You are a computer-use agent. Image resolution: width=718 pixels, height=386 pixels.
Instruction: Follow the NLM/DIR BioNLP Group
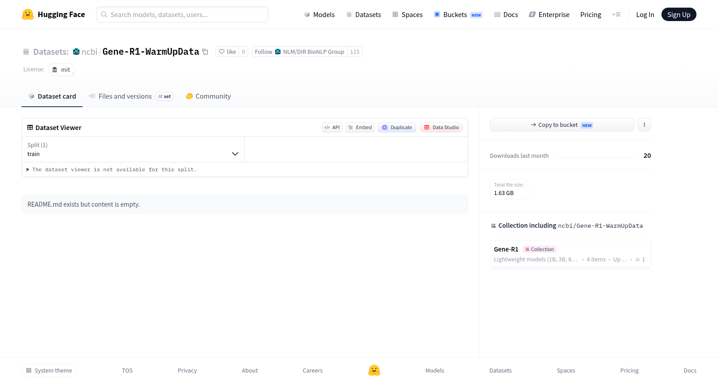pyautogui.click(x=299, y=52)
